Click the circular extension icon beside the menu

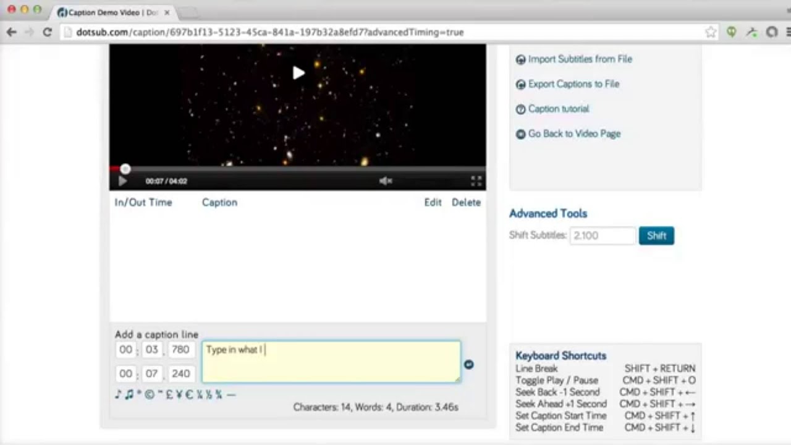click(x=771, y=32)
